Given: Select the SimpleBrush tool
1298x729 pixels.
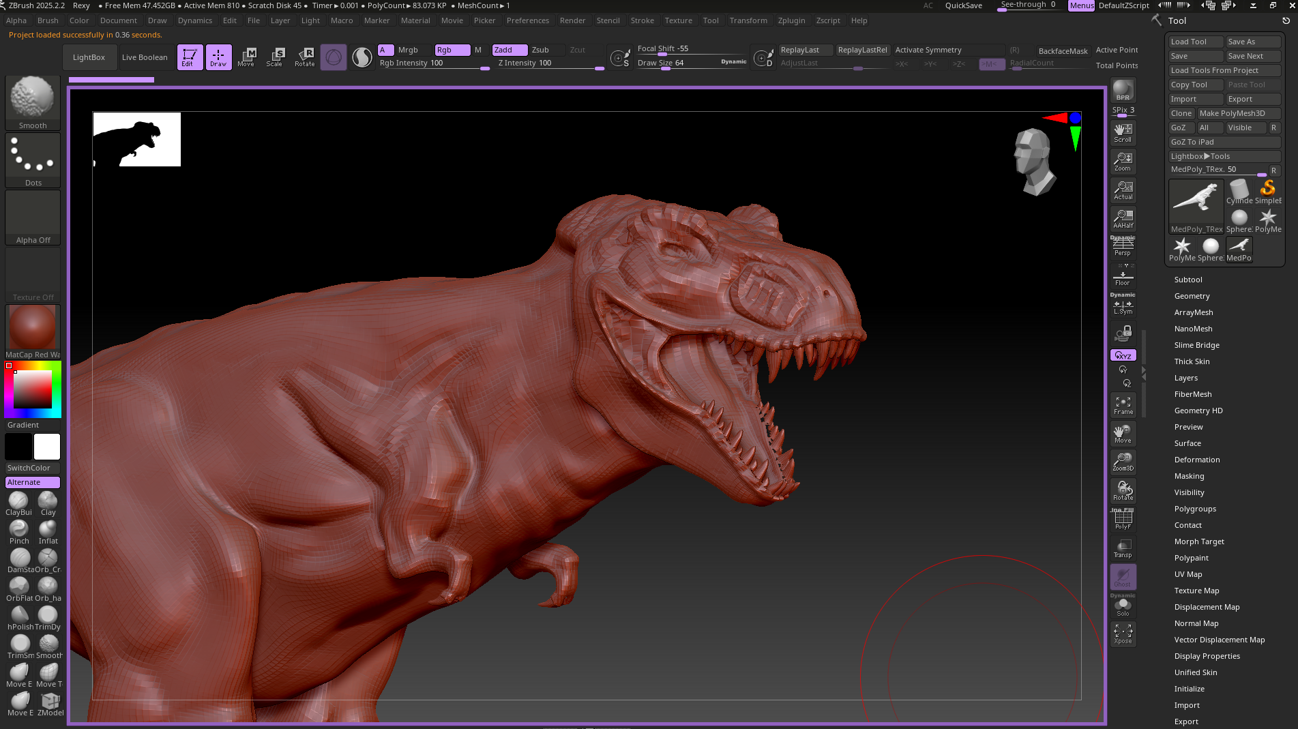Looking at the screenshot, I should click(1268, 192).
